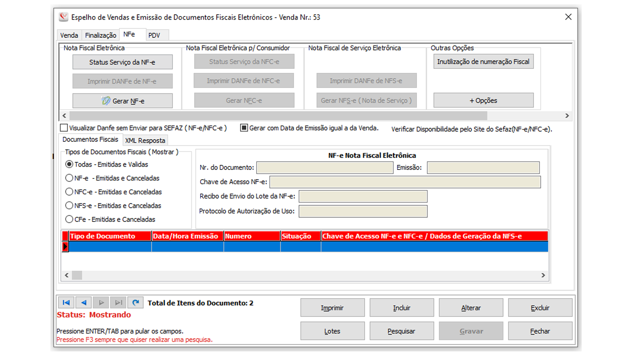Click the Pesquisar button
The image size is (632, 356).
point(402,331)
